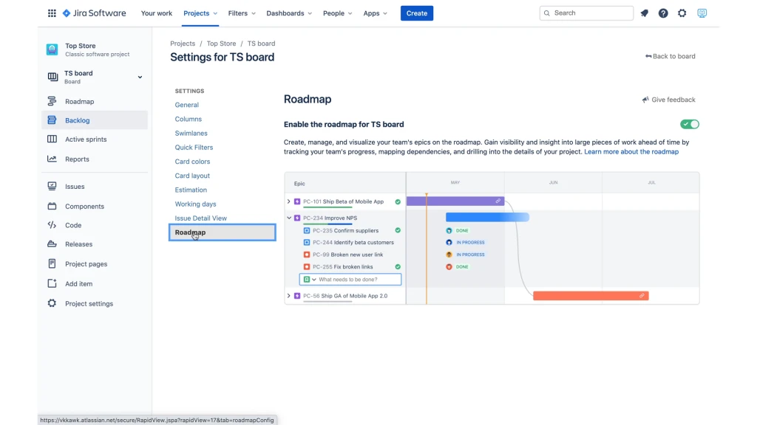Image resolution: width=757 pixels, height=425 pixels.
Task: Click the Code icon in sidebar
Action: [x=52, y=224]
